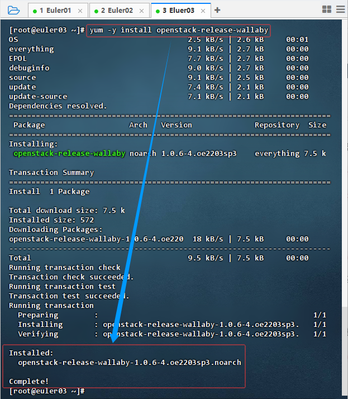Click the 'Arch' column header
This screenshot has width=348, height=399.
pyautogui.click(x=138, y=125)
